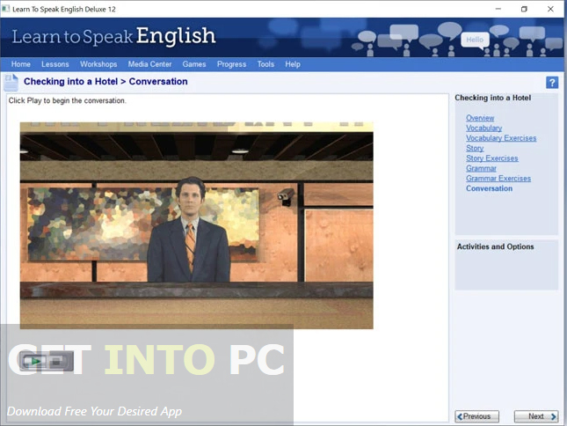Open the Grammar Exercises link
This screenshot has width=567, height=426.
498,179
